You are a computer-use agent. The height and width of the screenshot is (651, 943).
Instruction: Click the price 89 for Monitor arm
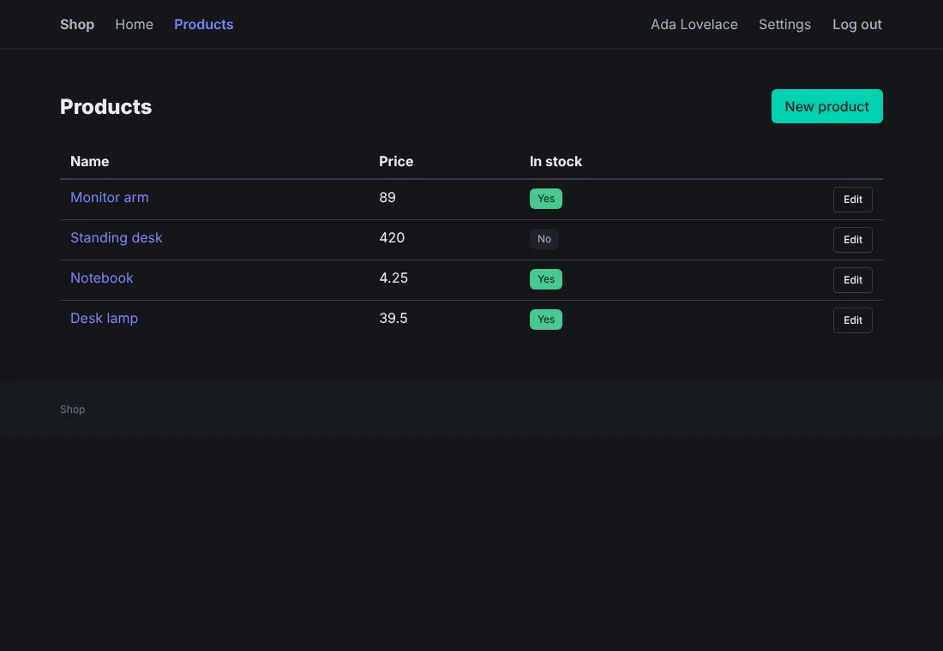point(387,198)
